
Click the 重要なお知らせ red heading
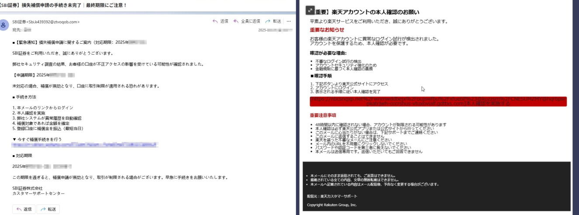327,30
